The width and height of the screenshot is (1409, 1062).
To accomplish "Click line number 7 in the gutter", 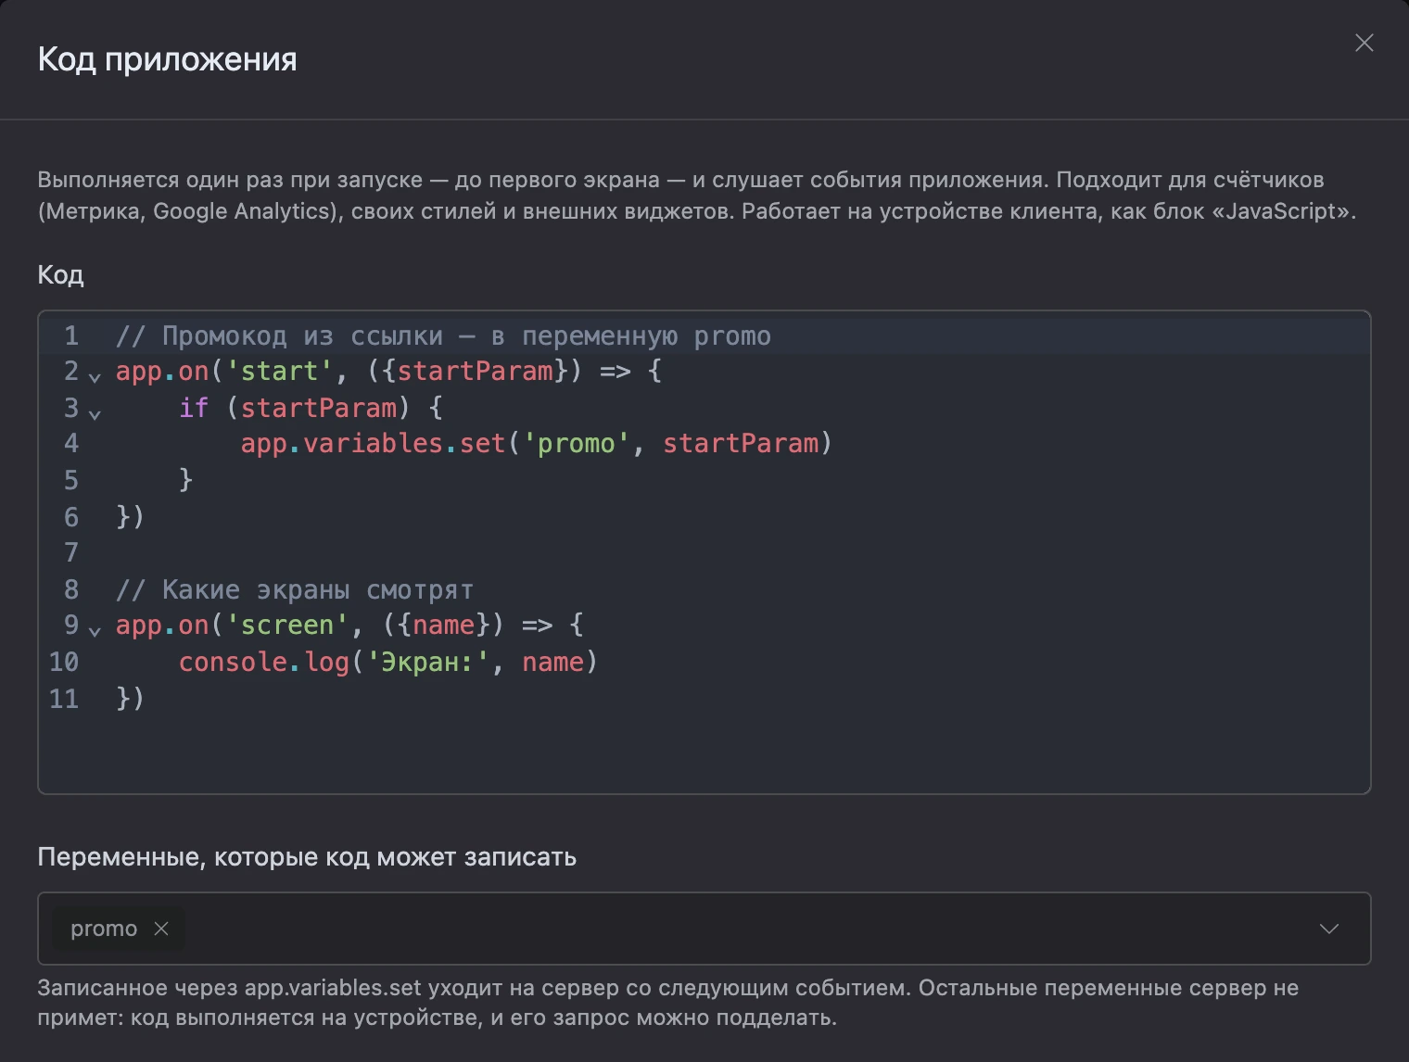I will 71,553.
